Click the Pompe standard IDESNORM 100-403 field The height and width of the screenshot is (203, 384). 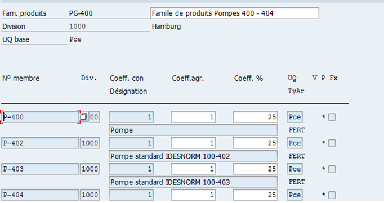193,182
